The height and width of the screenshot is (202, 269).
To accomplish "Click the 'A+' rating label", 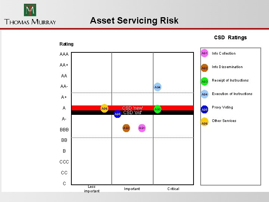I will pyautogui.click(x=64, y=97).
